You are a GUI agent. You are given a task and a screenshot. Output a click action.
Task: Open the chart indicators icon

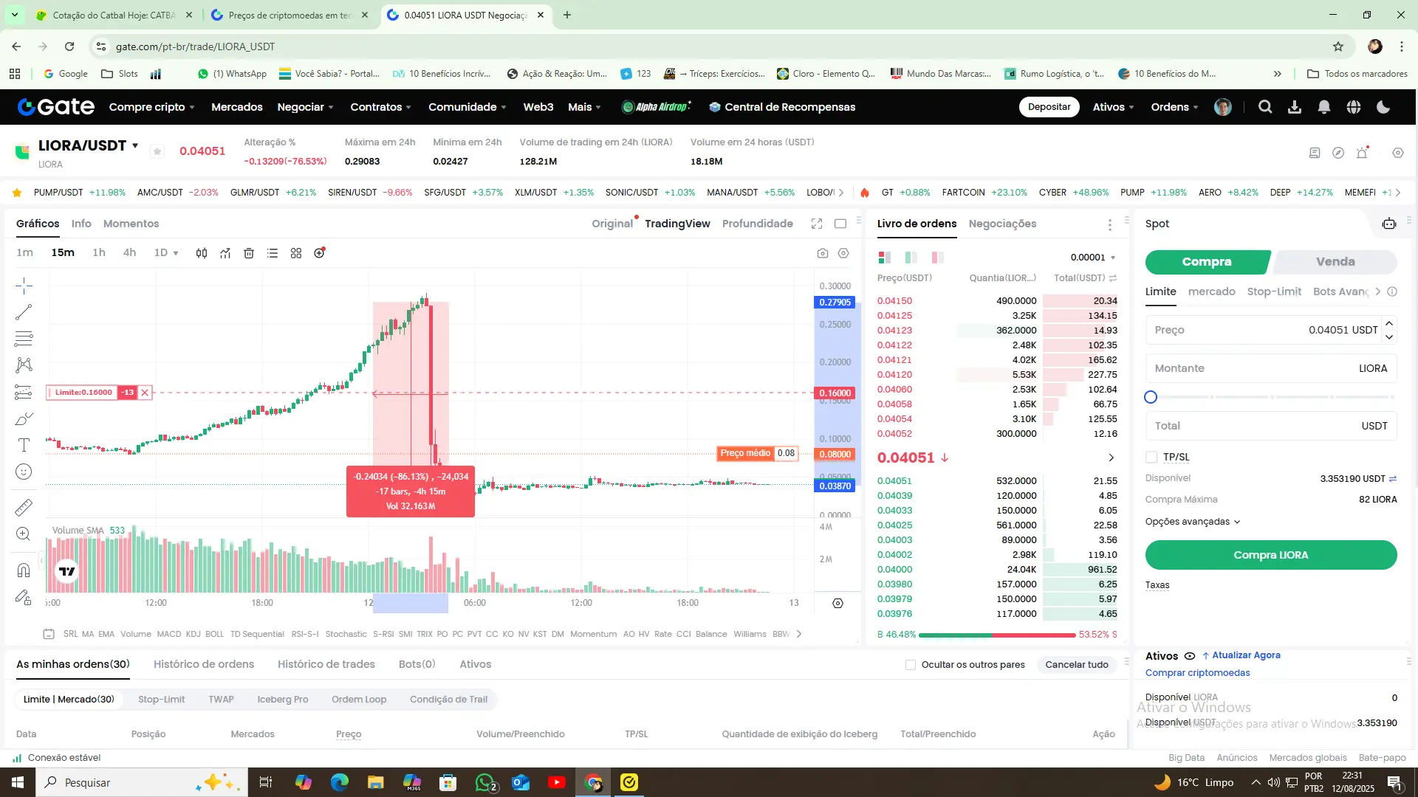[x=225, y=253]
